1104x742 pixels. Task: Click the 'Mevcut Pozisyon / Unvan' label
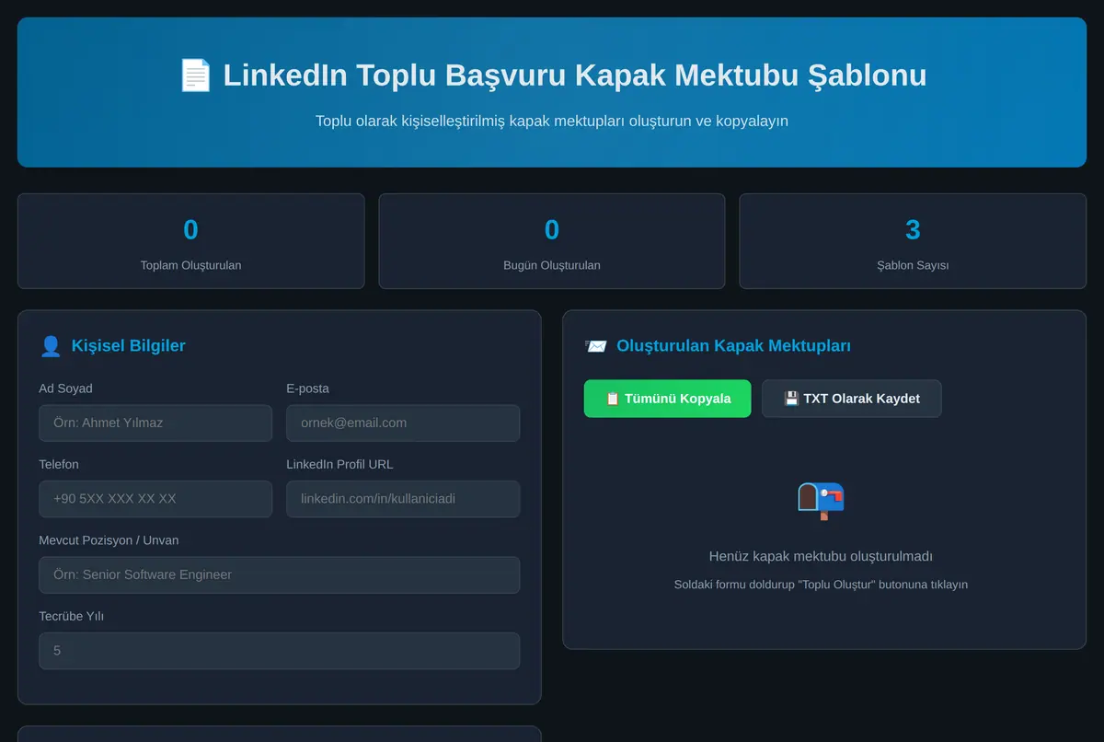coord(109,540)
